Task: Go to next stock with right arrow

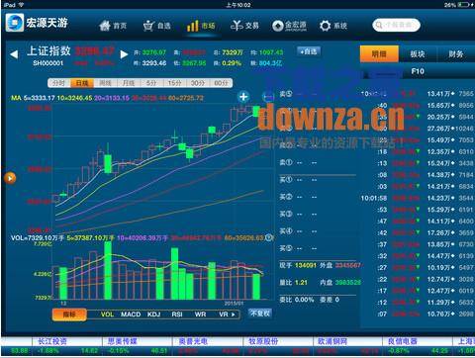Action: [x=124, y=54]
